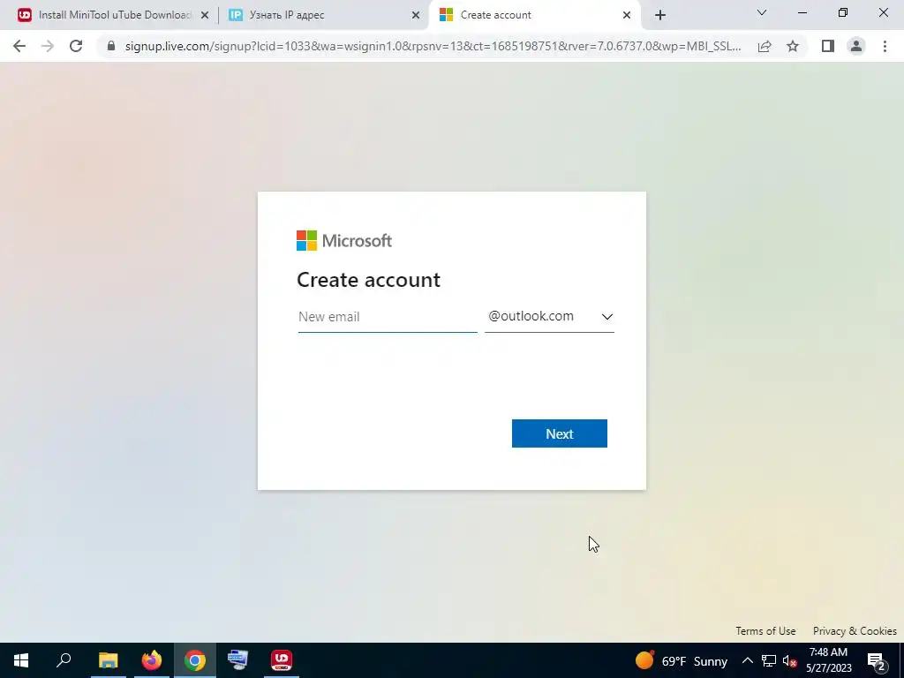This screenshot has width=904, height=678.
Task: Open the Chrome profile menu
Action: coord(856,46)
